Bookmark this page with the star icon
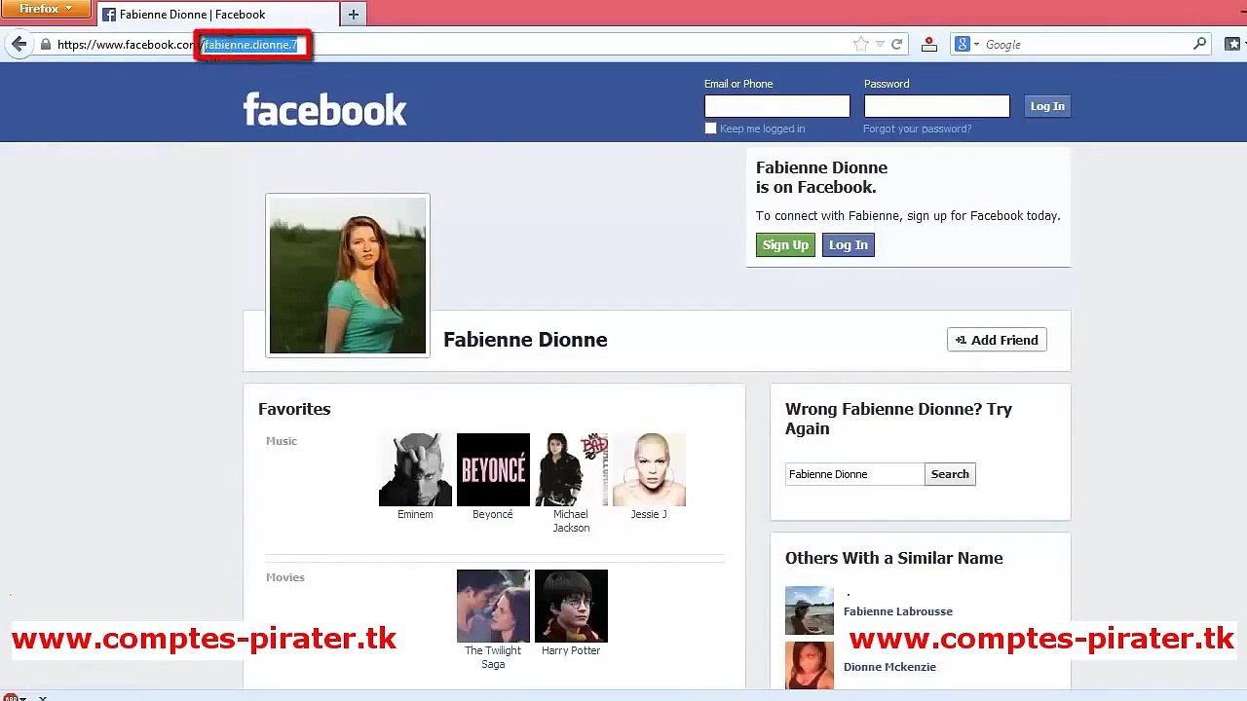Viewport: 1247px width, 701px height. (860, 44)
